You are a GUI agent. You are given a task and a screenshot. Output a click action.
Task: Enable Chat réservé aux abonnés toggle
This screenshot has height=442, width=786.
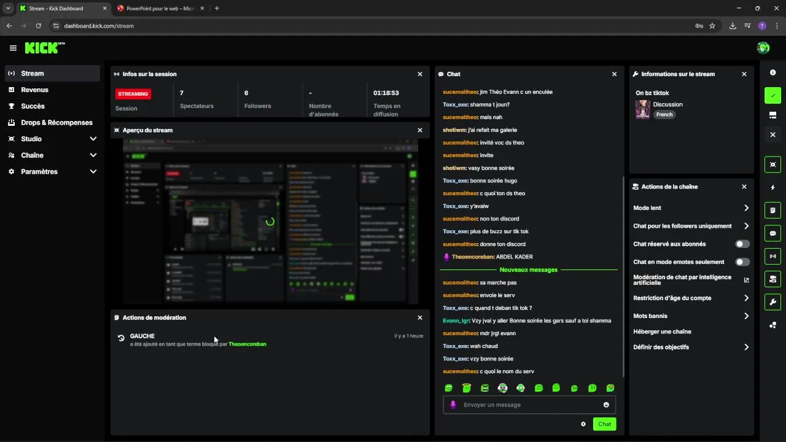click(742, 244)
